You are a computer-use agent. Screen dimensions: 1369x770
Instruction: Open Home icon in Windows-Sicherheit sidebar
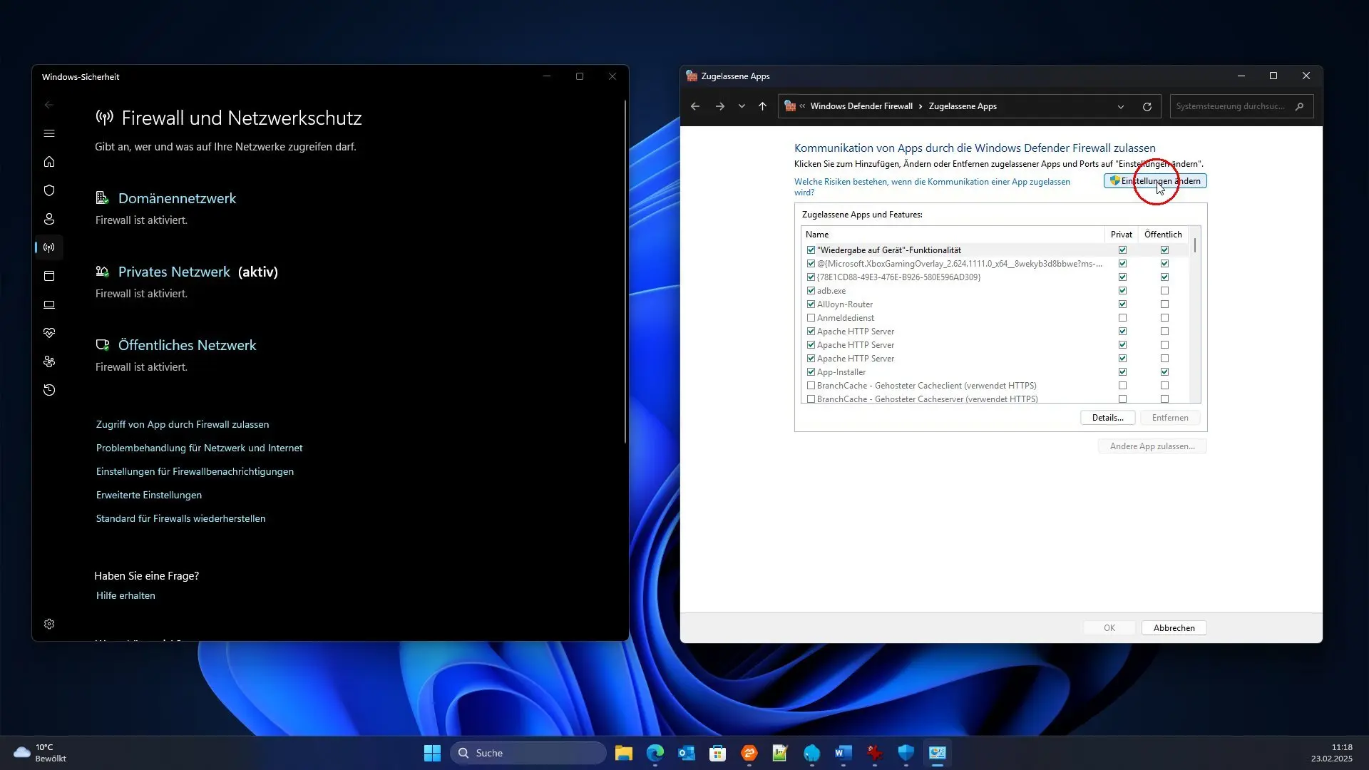click(x=49, y=162)
